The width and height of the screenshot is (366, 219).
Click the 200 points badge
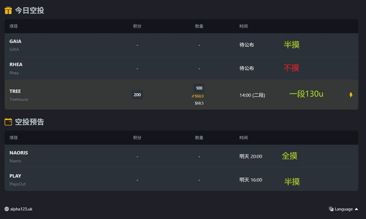[137, 95]
